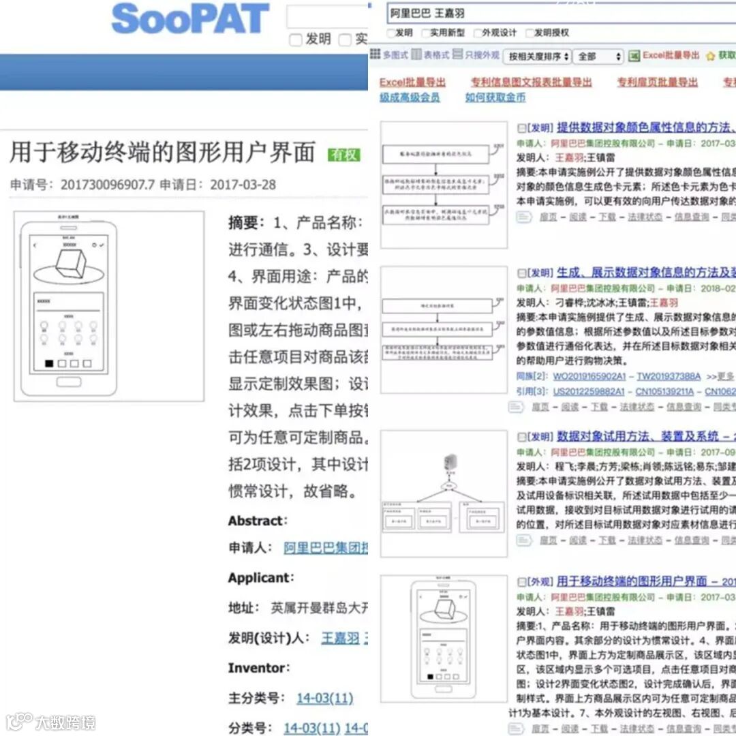Select the checkbox beside the 生成、展示数据对象信息 result

tap(521, 273)
